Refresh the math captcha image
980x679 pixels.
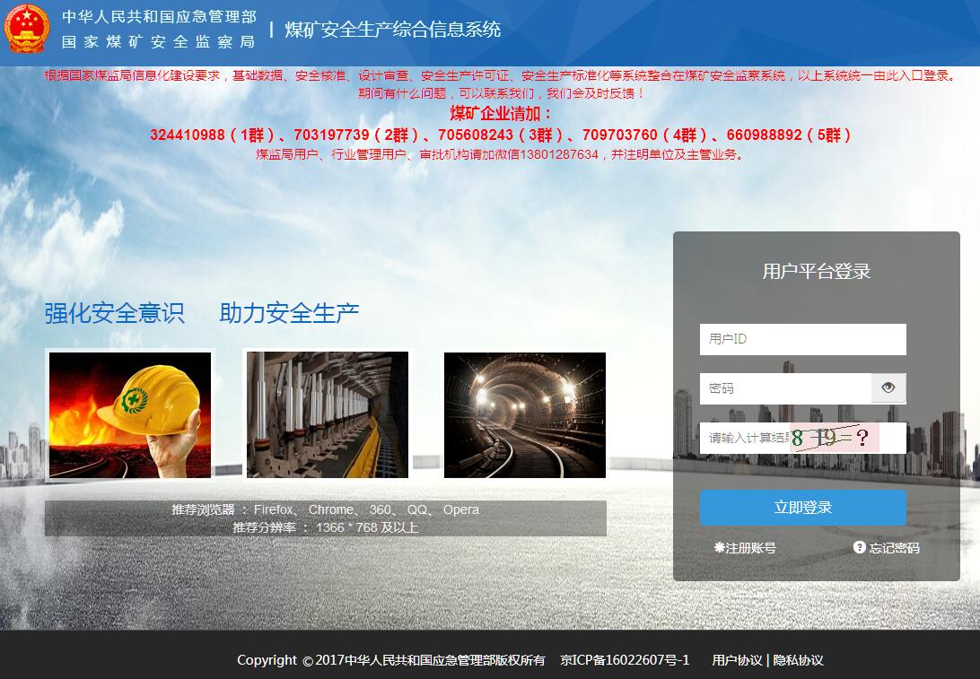point(835,438)
